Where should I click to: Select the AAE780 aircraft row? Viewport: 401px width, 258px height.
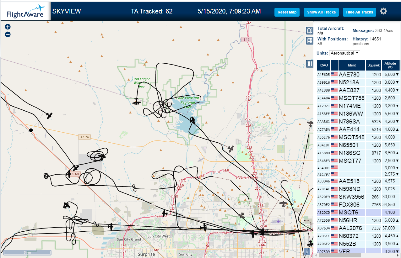pos(358,75)
